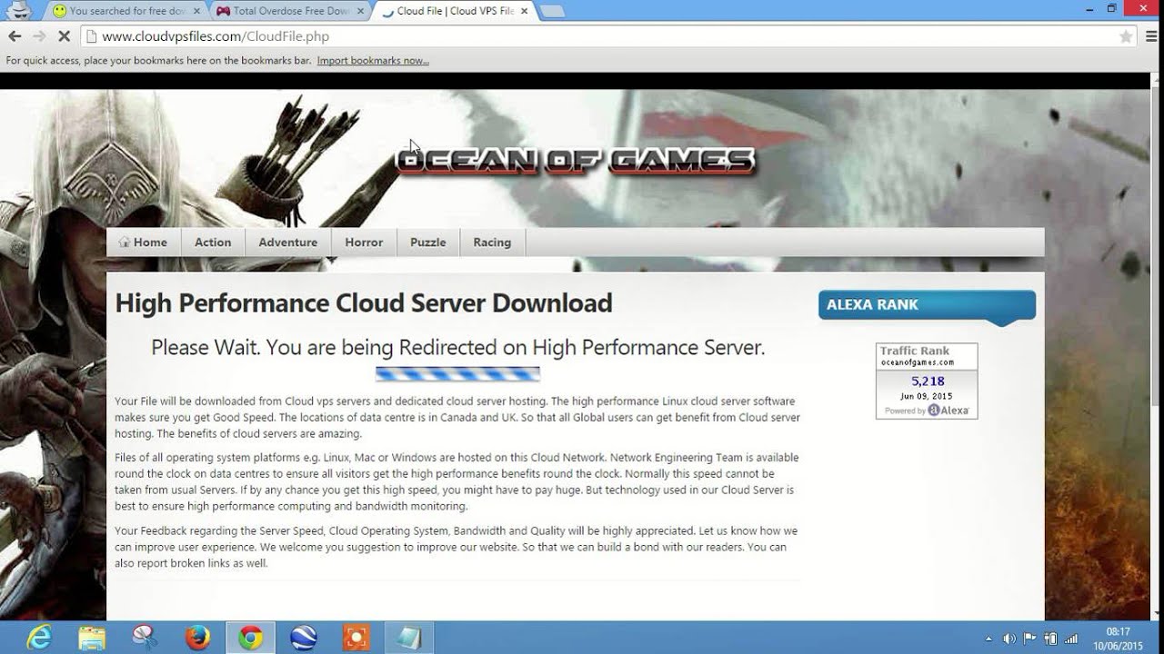Viewport: 1164px width, 654px height.
Task: Click the Chrome taskbar icon
Action: pos(251,638)
